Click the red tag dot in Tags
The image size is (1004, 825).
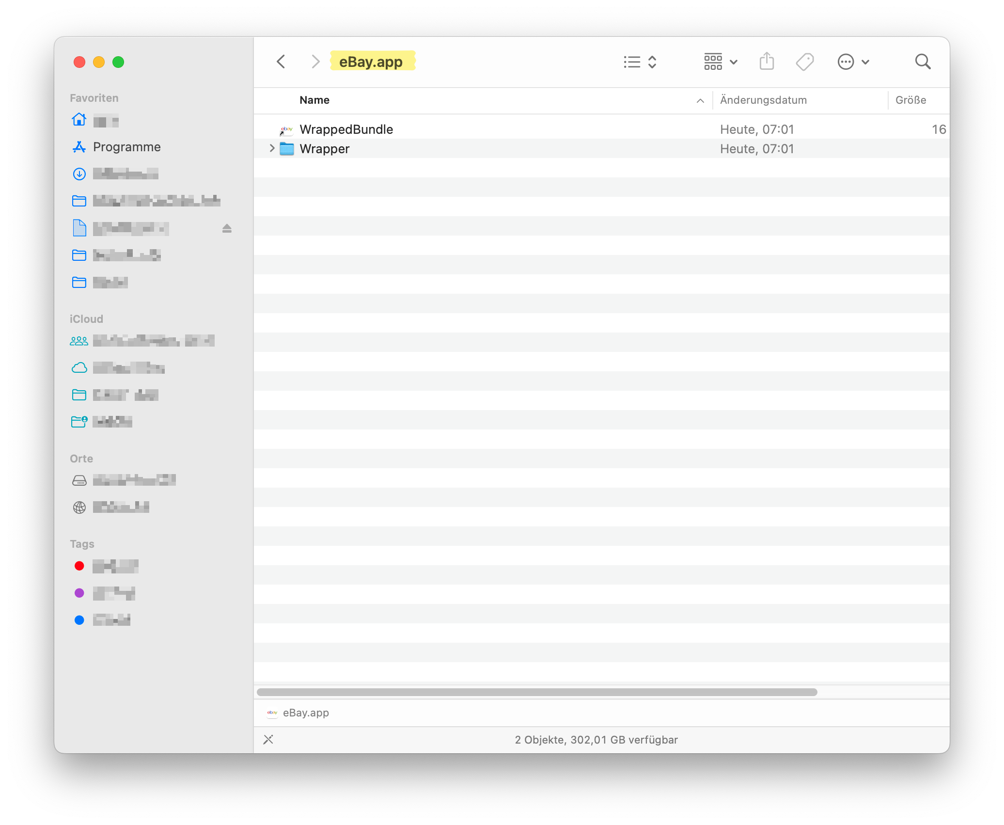coord(79,566)
